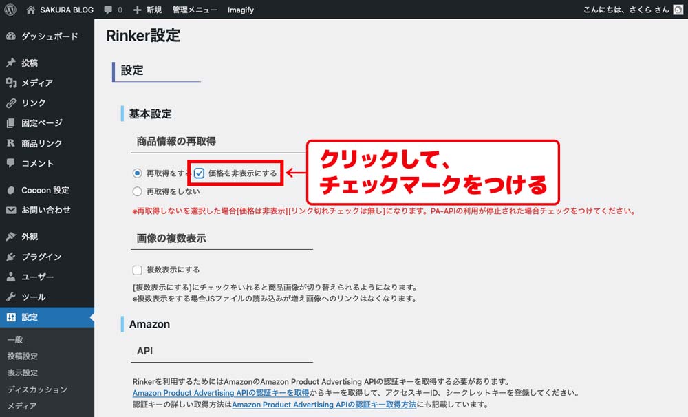Open Cocoon 設定 in the sidebar
Screen dimensions: 688x417
click(x=47, y=191)
